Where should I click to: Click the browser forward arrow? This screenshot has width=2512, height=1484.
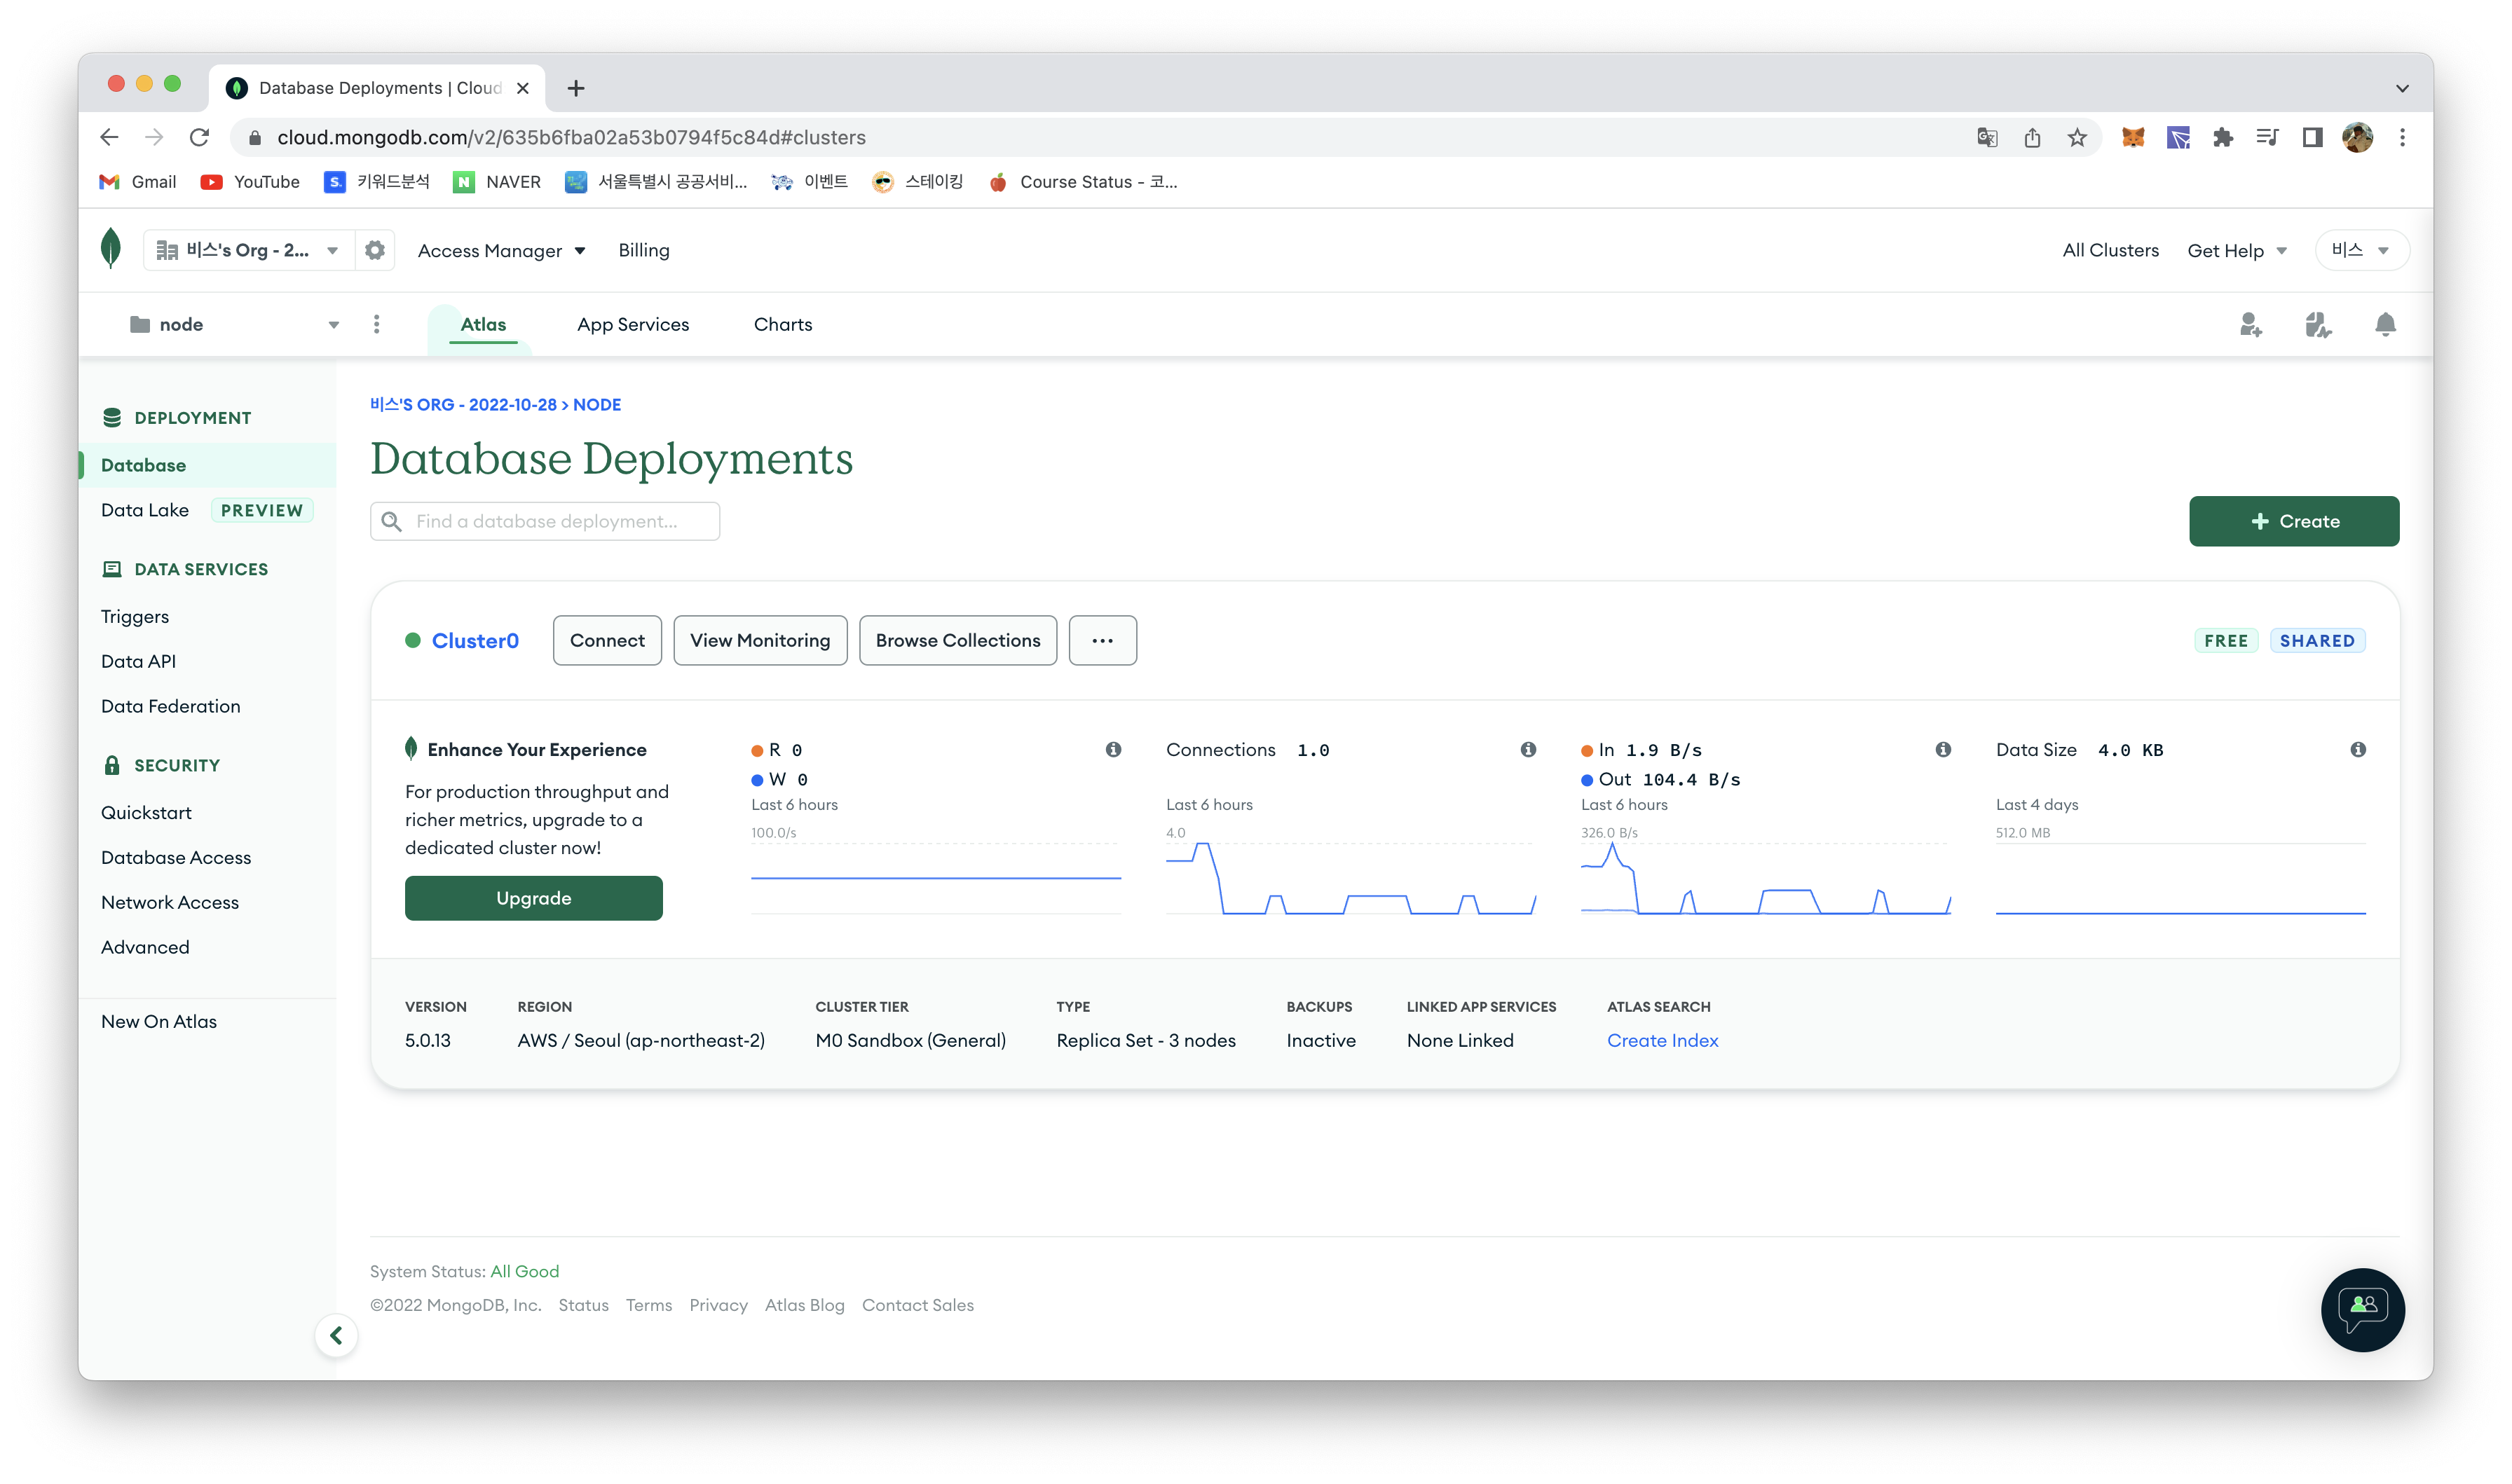pyautogui.click(x=154, y=137)
